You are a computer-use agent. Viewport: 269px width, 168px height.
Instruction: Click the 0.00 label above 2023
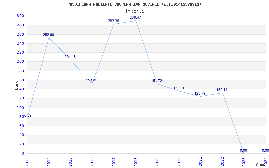click(243, 150)
